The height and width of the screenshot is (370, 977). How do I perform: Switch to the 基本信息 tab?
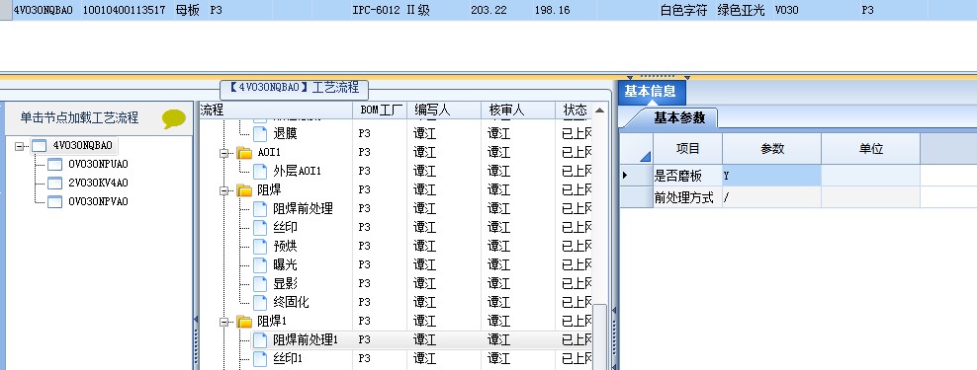pyautogui.click(x=651, y=92)
